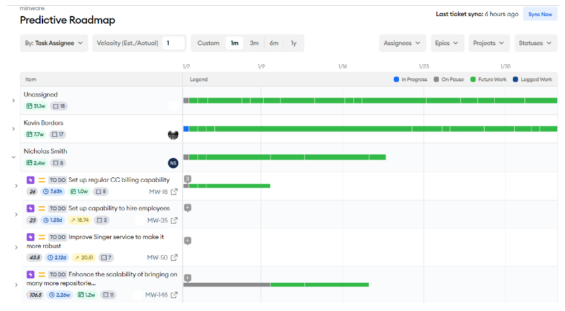Select Custom time range

coord(208,43)
